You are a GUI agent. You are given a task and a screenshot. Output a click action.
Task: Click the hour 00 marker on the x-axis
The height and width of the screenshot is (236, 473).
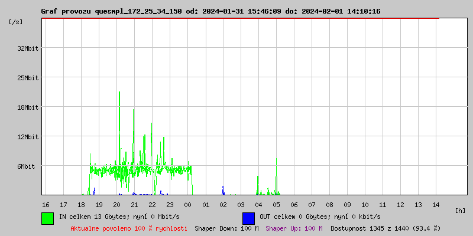coord(187,205)
